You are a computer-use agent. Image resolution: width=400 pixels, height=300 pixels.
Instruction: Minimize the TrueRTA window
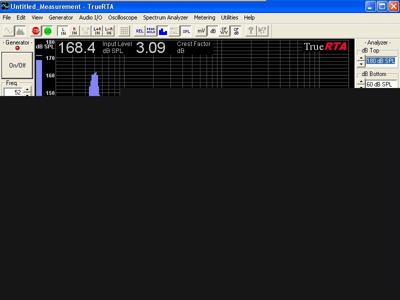[x=370, y=6]
